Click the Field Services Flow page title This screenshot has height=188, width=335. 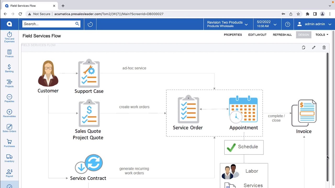pos(42,36)
